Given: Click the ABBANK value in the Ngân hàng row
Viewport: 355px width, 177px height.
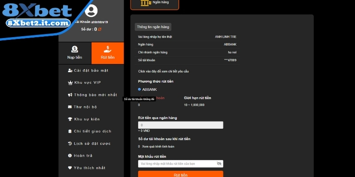Looking at the screenshot, I should [230, 45].
